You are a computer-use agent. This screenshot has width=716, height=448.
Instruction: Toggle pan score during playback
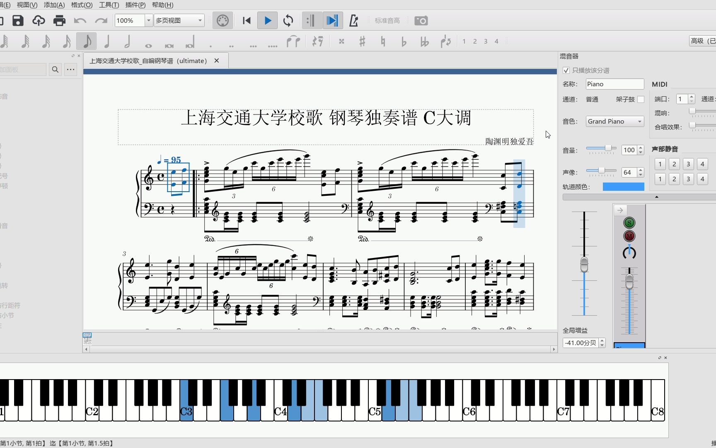332,20
